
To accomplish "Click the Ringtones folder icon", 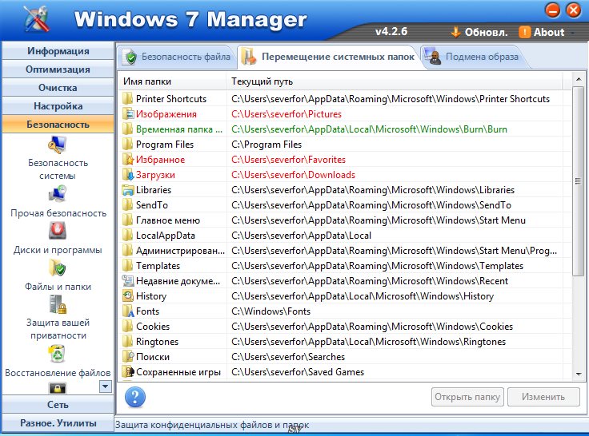I will pos(128,342).
